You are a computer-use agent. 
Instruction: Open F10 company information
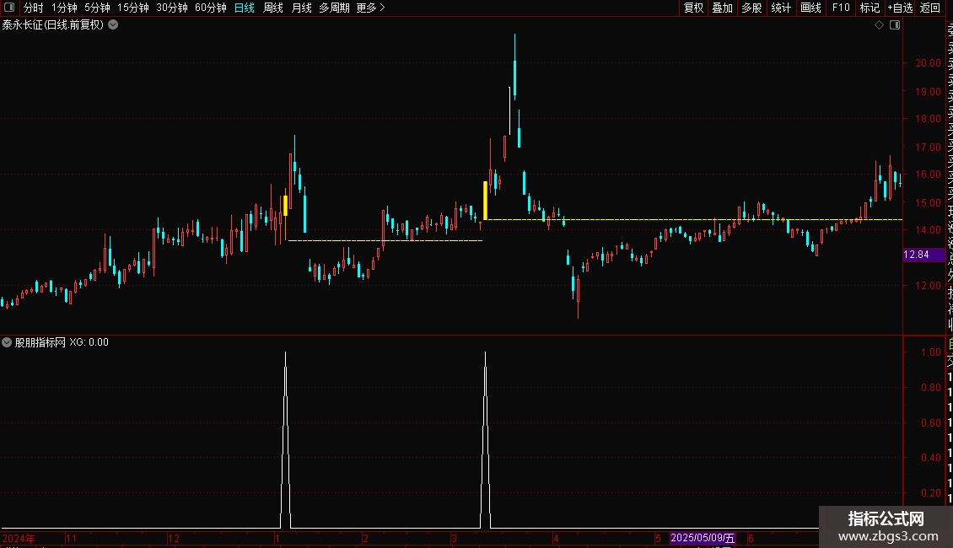click(841, 8)
